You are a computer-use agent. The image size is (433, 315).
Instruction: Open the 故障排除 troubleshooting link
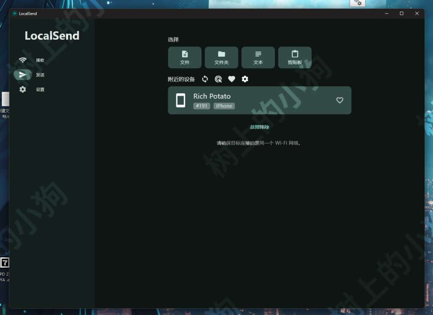[260, 127]
